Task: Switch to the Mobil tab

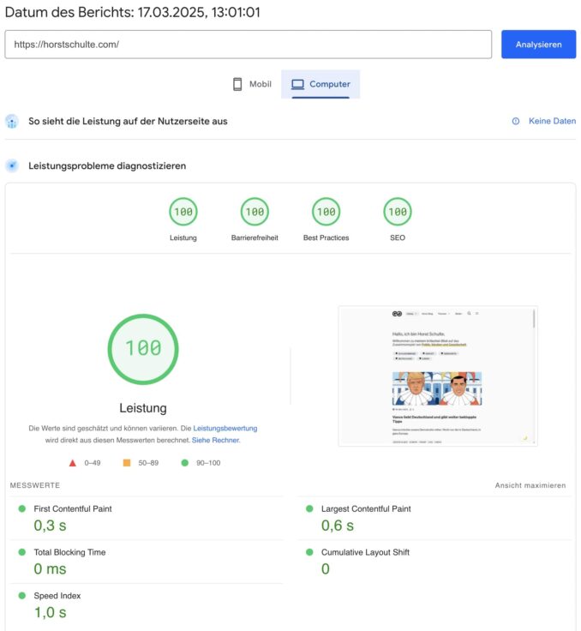Action: click(252, 84)
